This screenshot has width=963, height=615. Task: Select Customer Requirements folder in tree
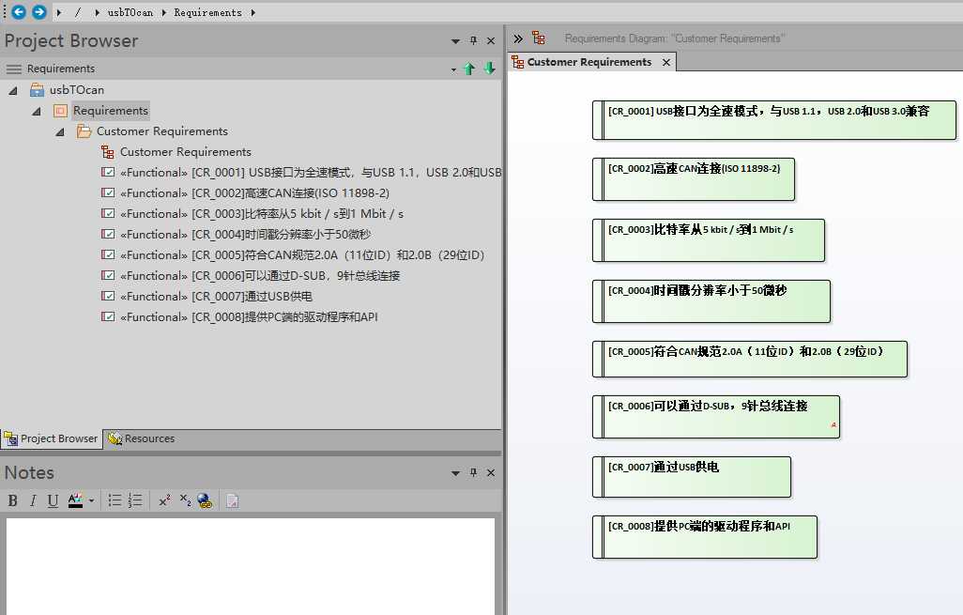(x=162, y=131)
